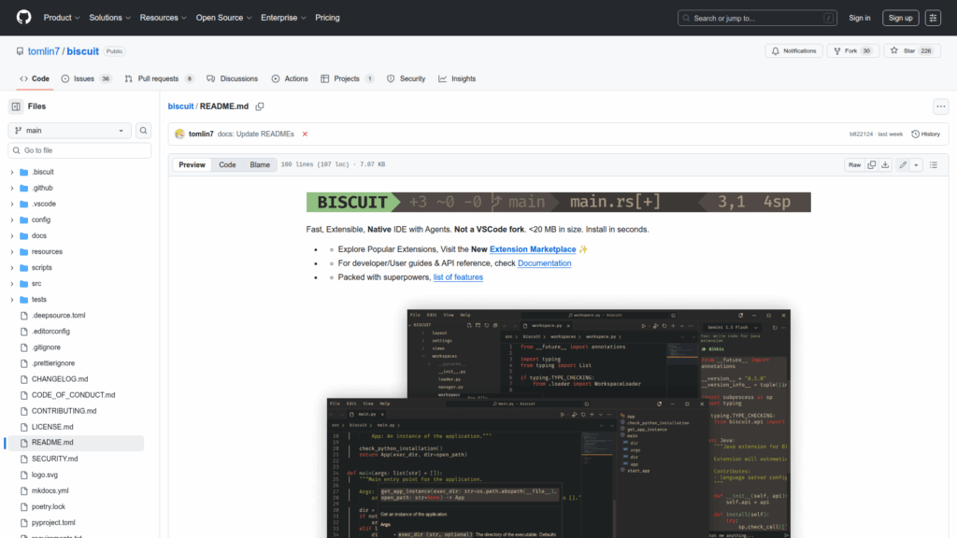Expand the config folder
This screenshot has width=957, height=538.
11,219
